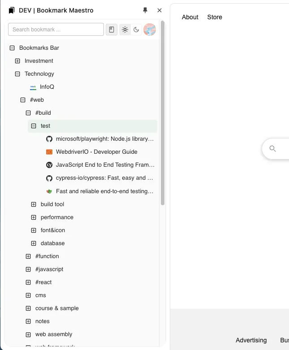Click the side panel vertical scrollbar
289x350 pixels.
point(163,113)
